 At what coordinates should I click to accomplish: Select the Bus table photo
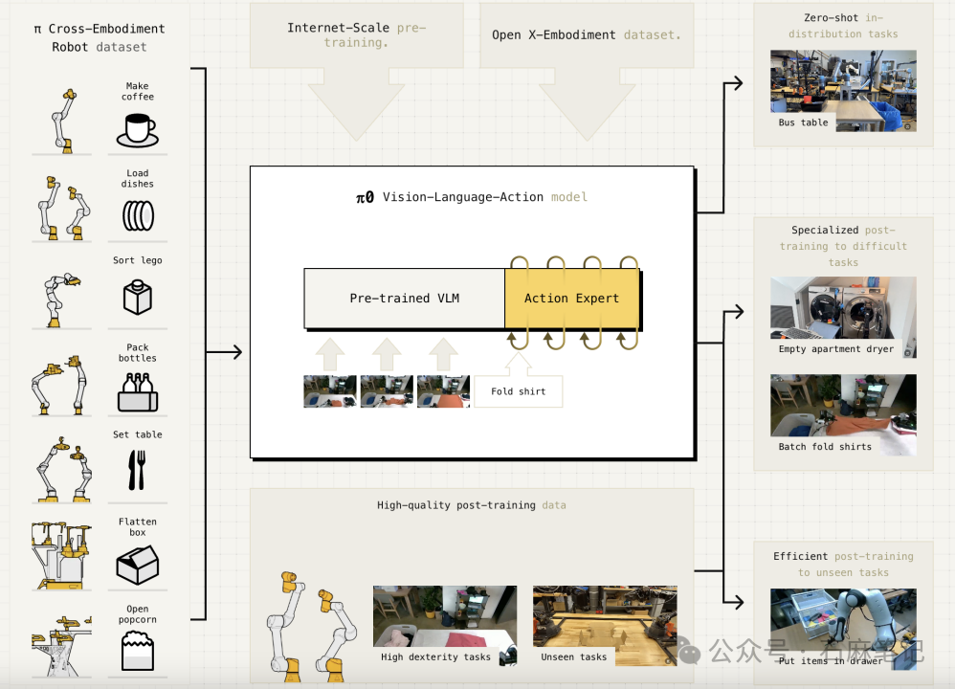click(843, 91)
